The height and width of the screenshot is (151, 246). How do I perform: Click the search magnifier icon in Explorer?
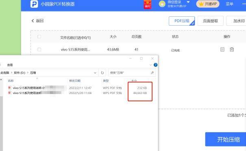152,73
